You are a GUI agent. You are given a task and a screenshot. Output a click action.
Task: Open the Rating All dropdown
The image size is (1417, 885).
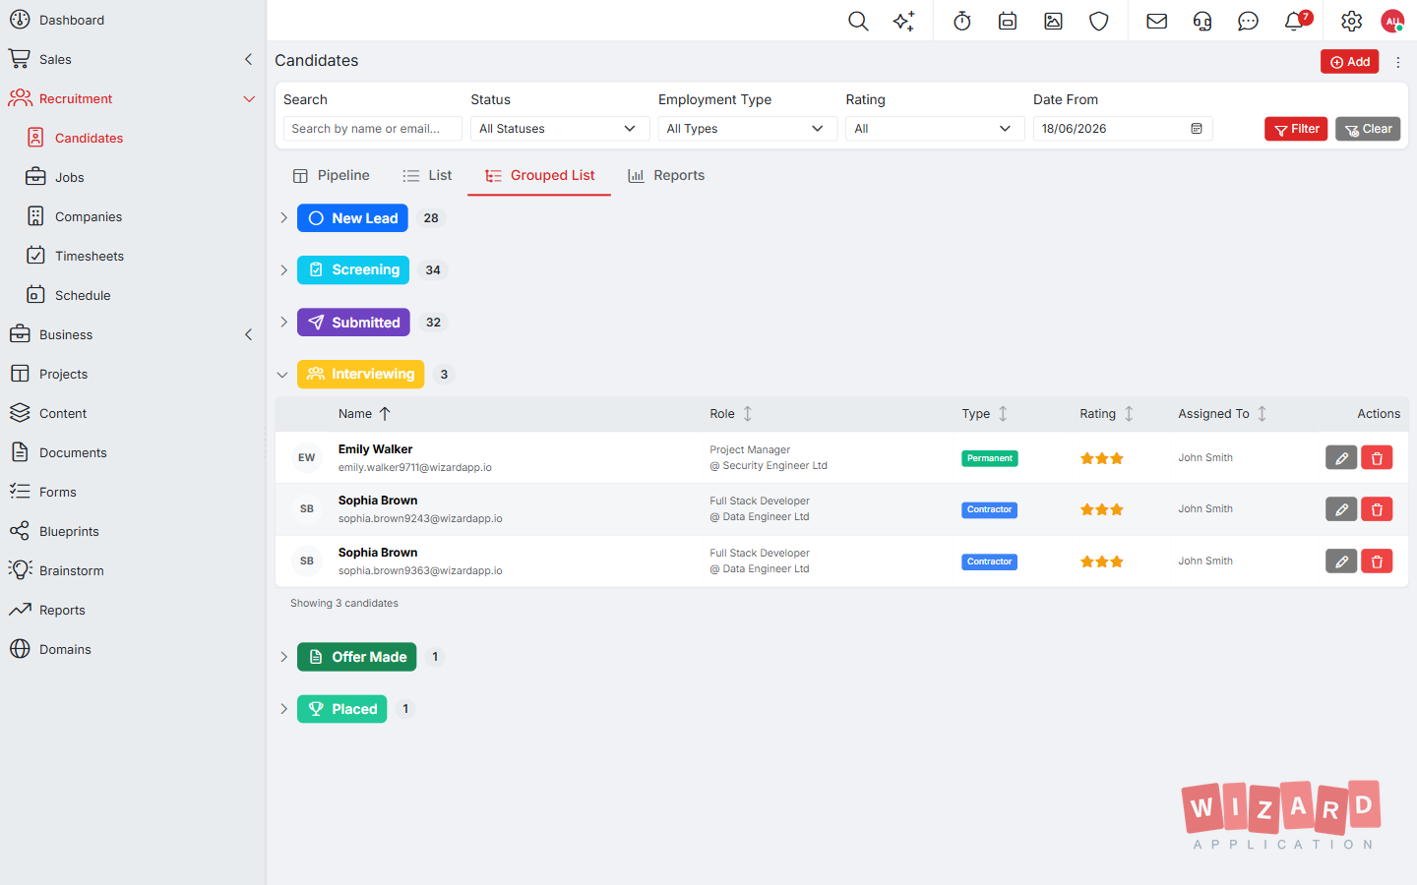tap(935, 129)
